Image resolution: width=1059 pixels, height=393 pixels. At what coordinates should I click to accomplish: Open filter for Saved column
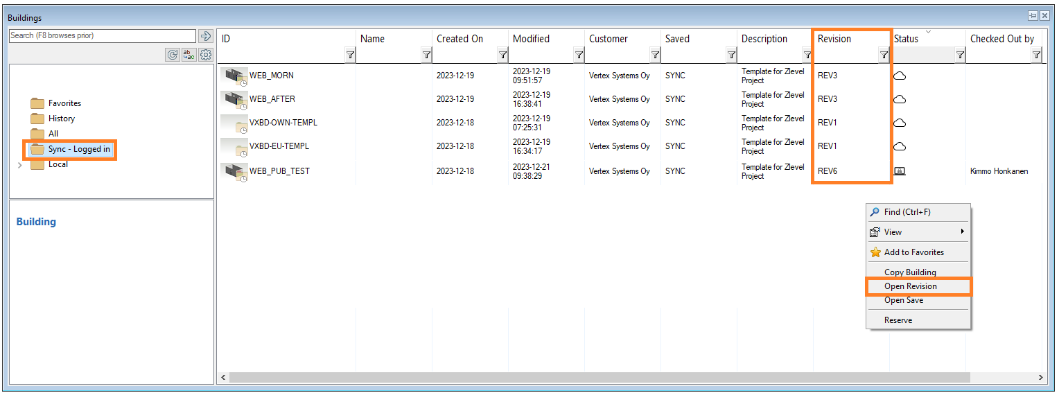click(731, 55)
